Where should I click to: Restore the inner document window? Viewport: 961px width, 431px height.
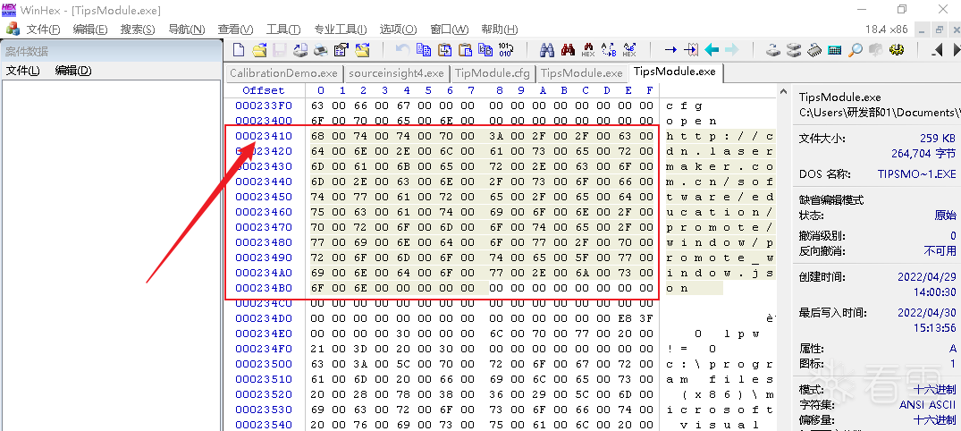939,29
